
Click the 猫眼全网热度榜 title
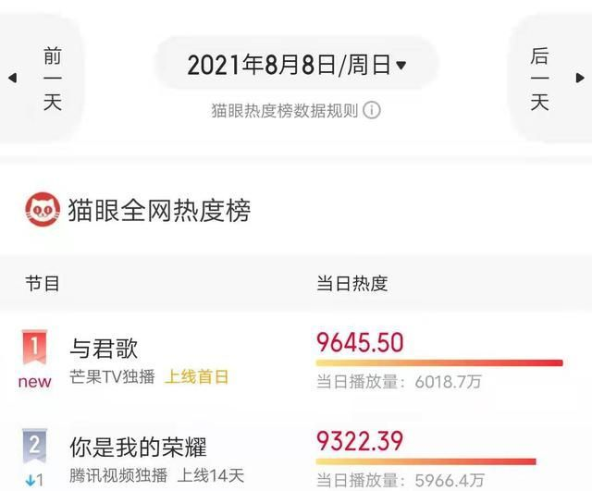[159, 210]
